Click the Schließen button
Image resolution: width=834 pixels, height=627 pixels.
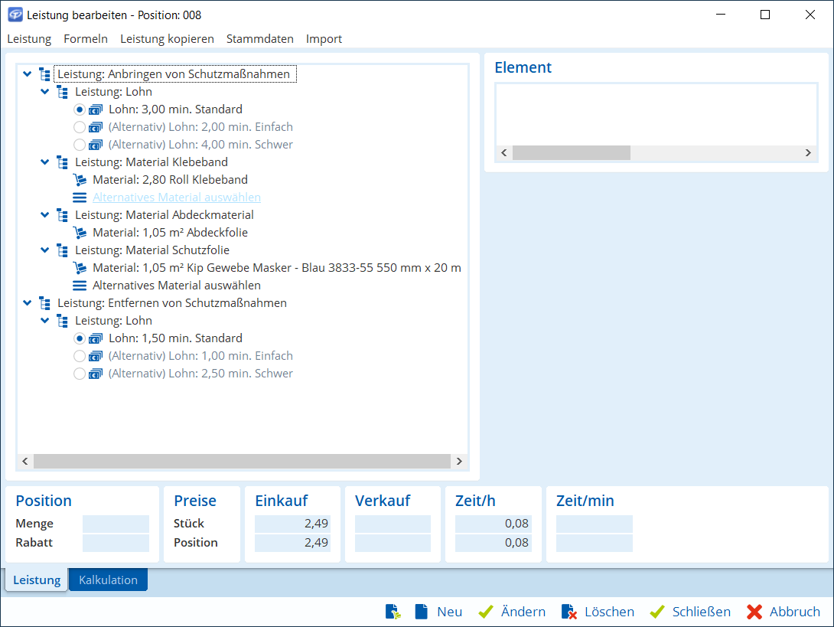(690, 612)
